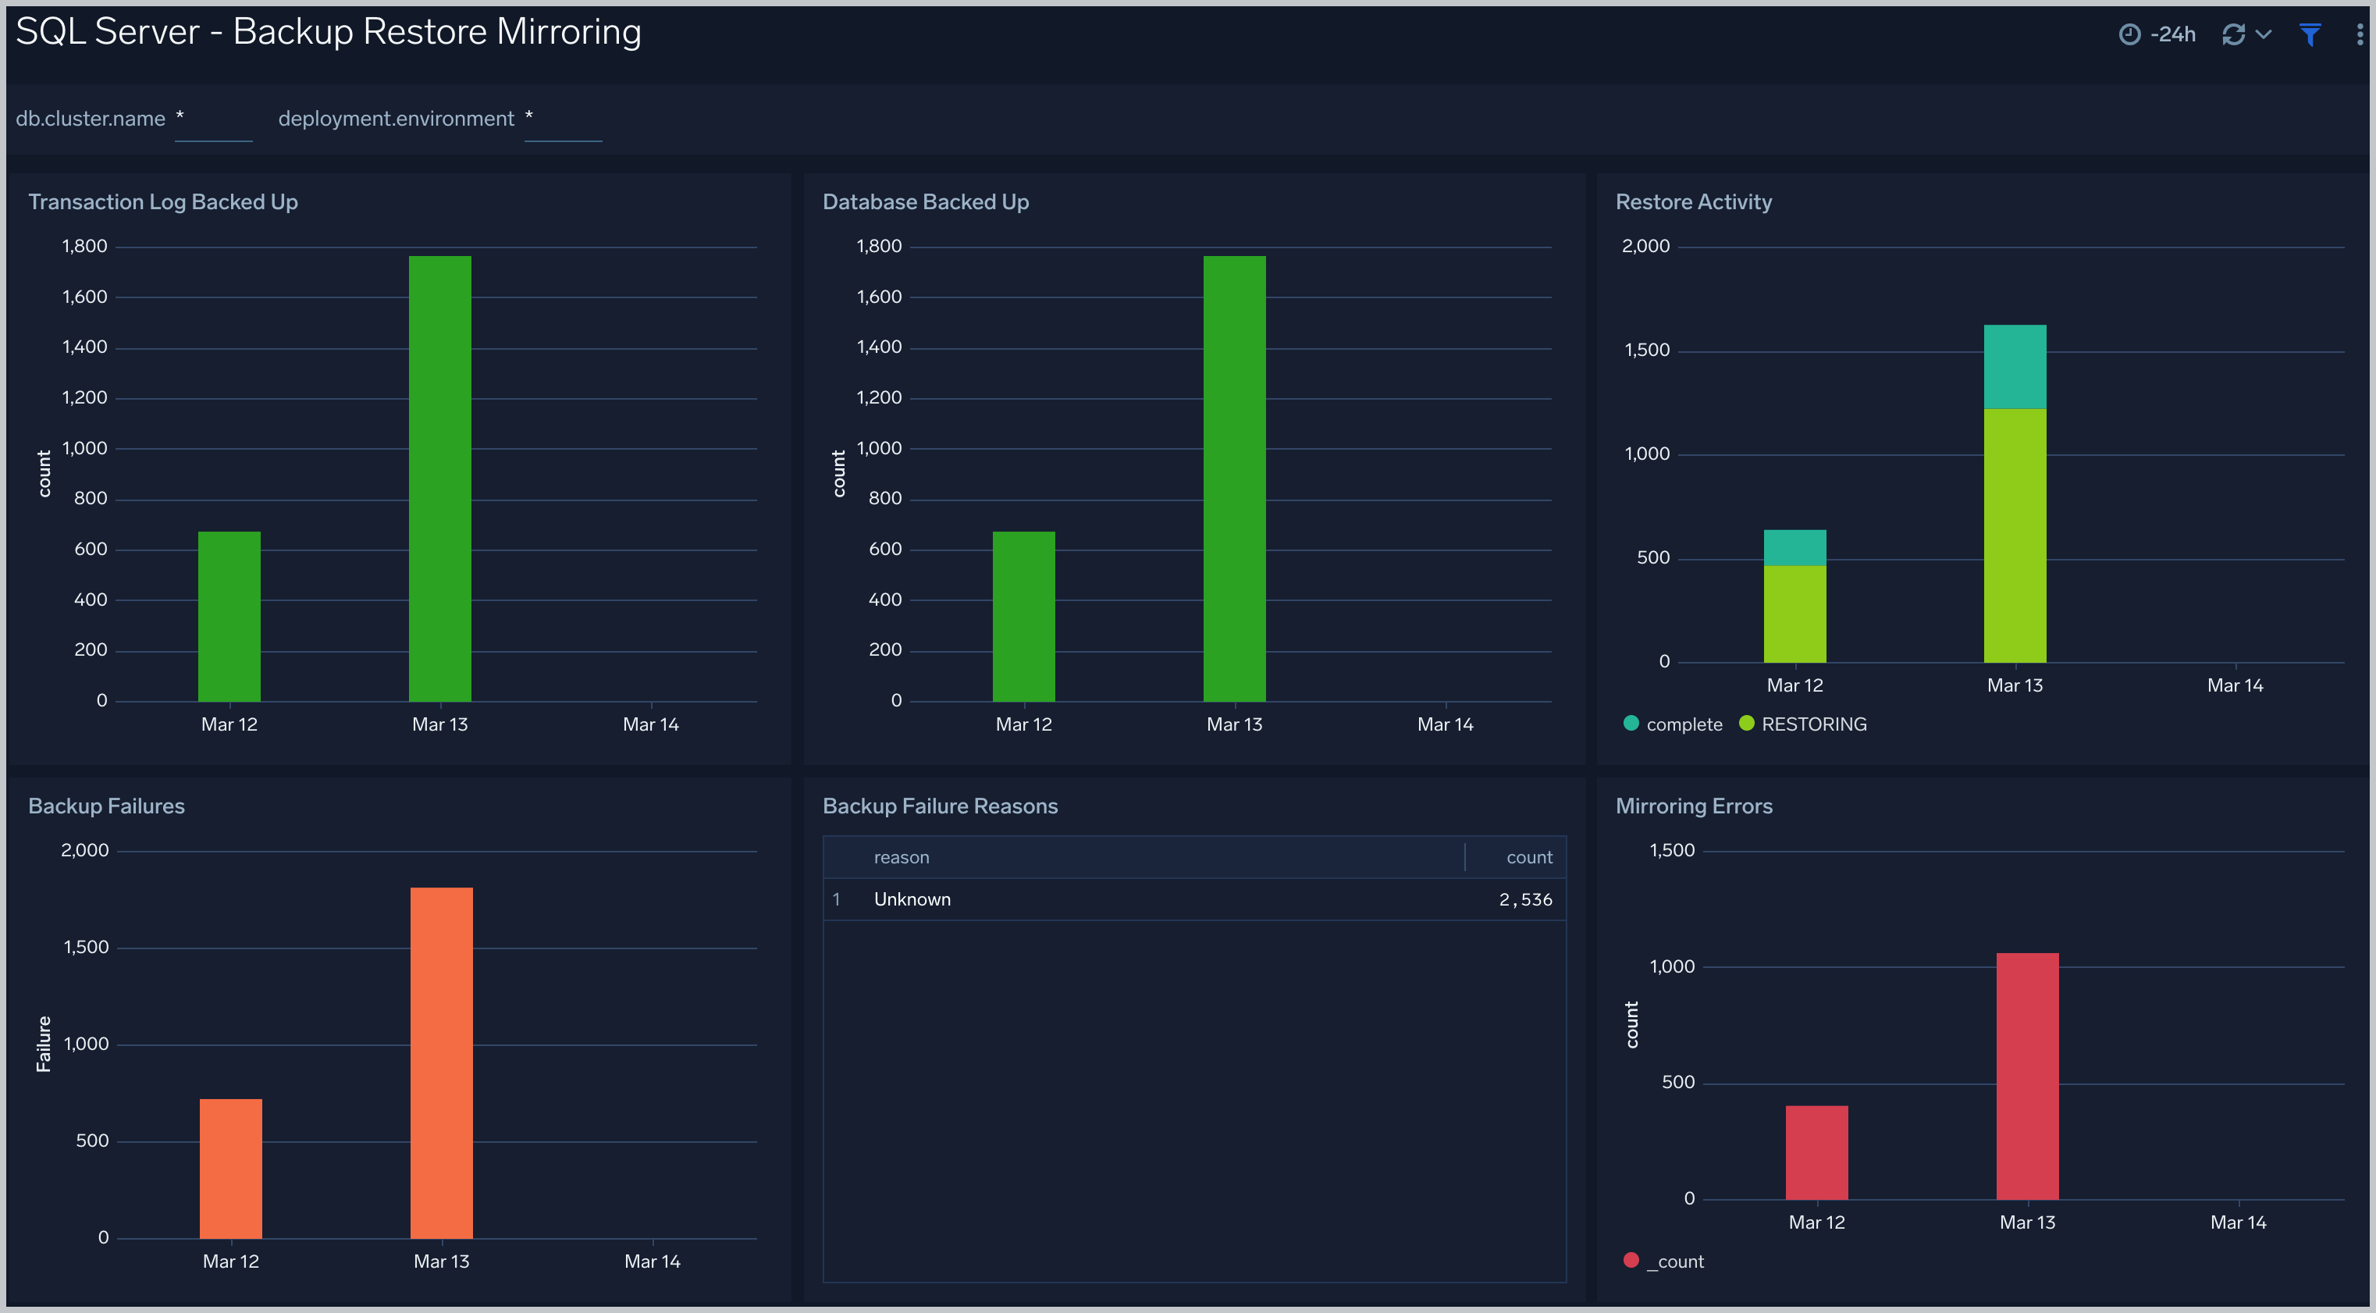Select the Unknown reason row

pyautogui.click(x=1194, y=899)
